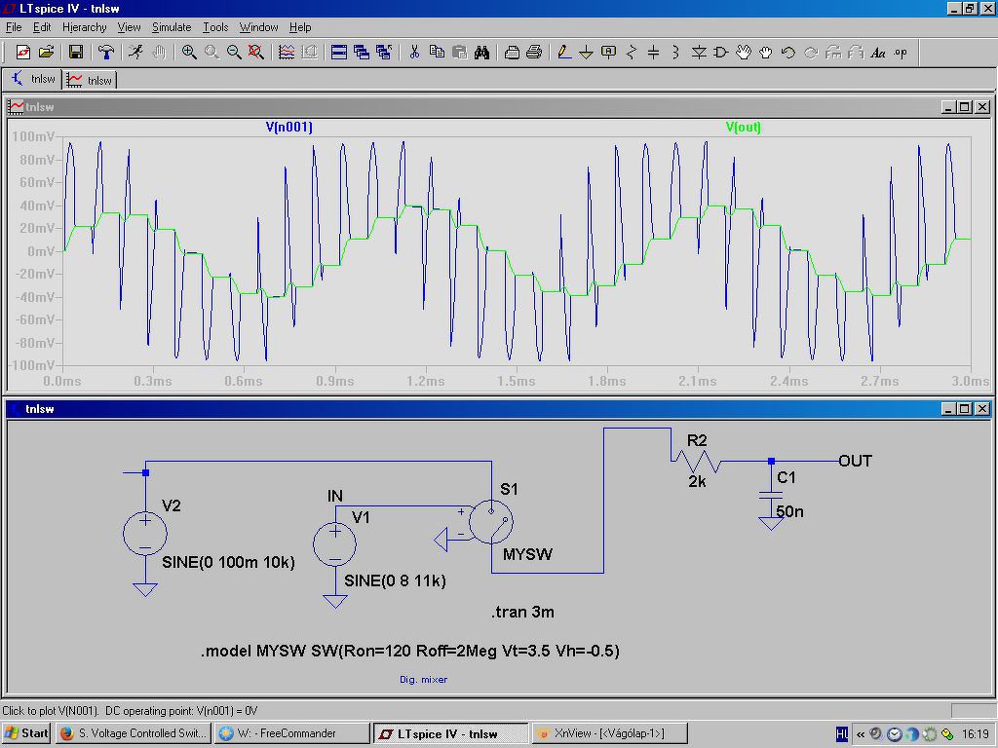998x748 pixels.
Task: Open the Control Panel hammer icon
Action: click(107, 53)
